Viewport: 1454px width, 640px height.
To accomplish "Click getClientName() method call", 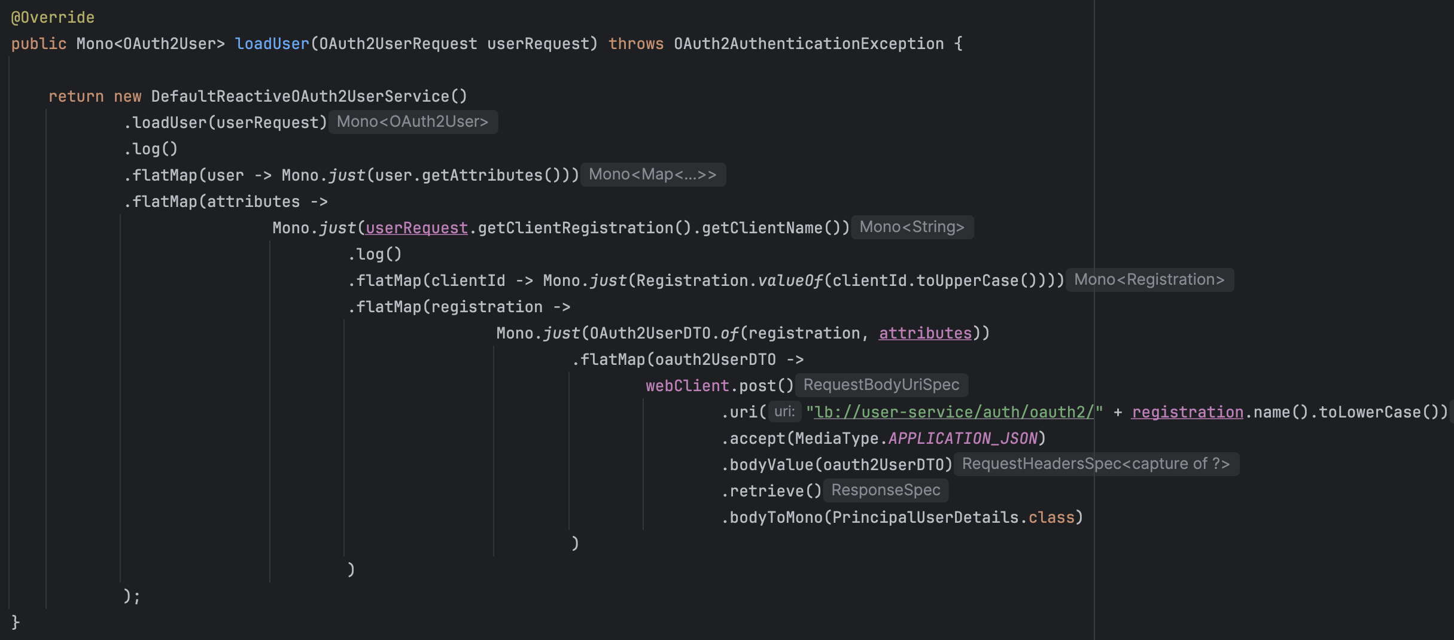I will click(771, 228).
